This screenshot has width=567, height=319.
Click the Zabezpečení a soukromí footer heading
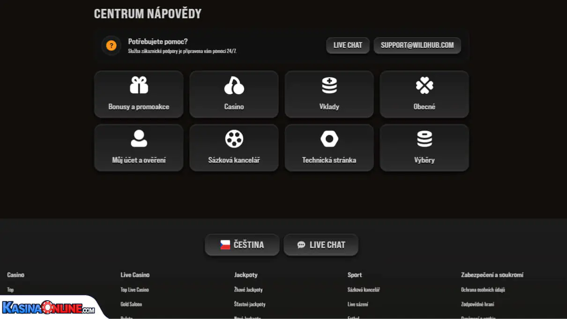tap(492, 275)
